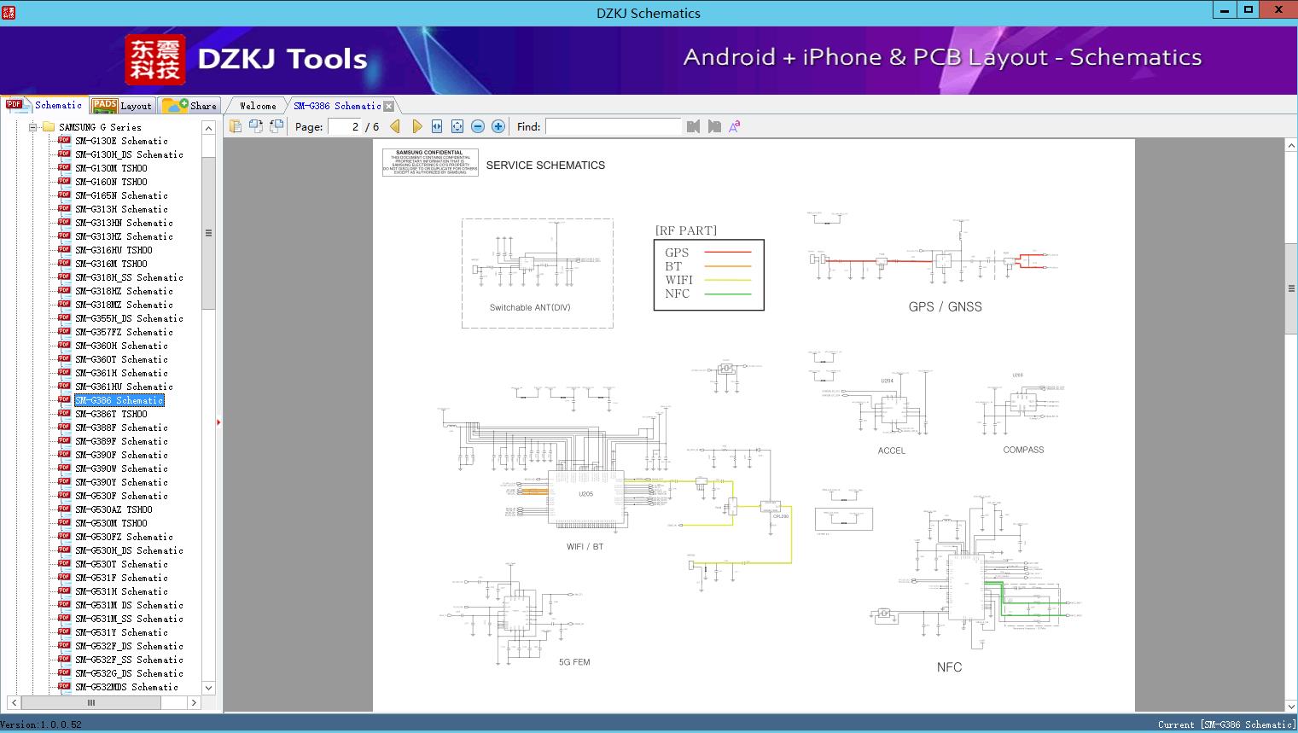Viewport: 1298px width, 733px height.
Task: Open SM-G530H_DS Schematic file
Action: [x=129, y=550]
